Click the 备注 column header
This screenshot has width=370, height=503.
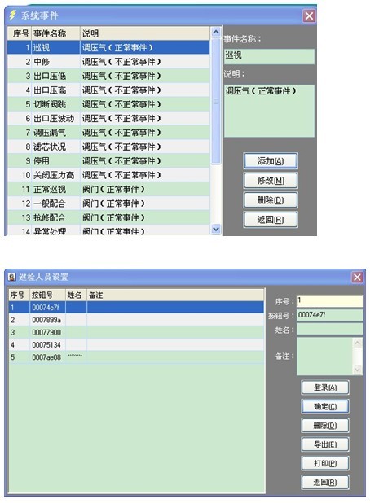point(175,295)
